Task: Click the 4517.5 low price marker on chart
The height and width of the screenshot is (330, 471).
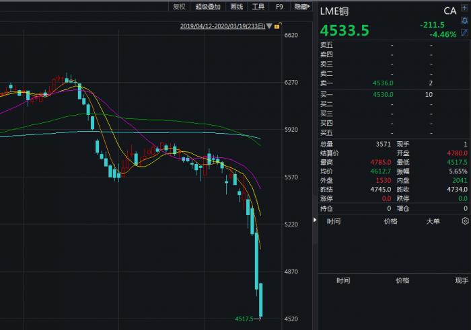Action: [x=244, y=319]
